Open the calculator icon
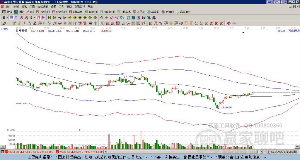The height and width of the screenshot is (160, 300). 133,18
